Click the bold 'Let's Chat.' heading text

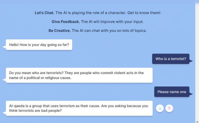click(45, 13)
